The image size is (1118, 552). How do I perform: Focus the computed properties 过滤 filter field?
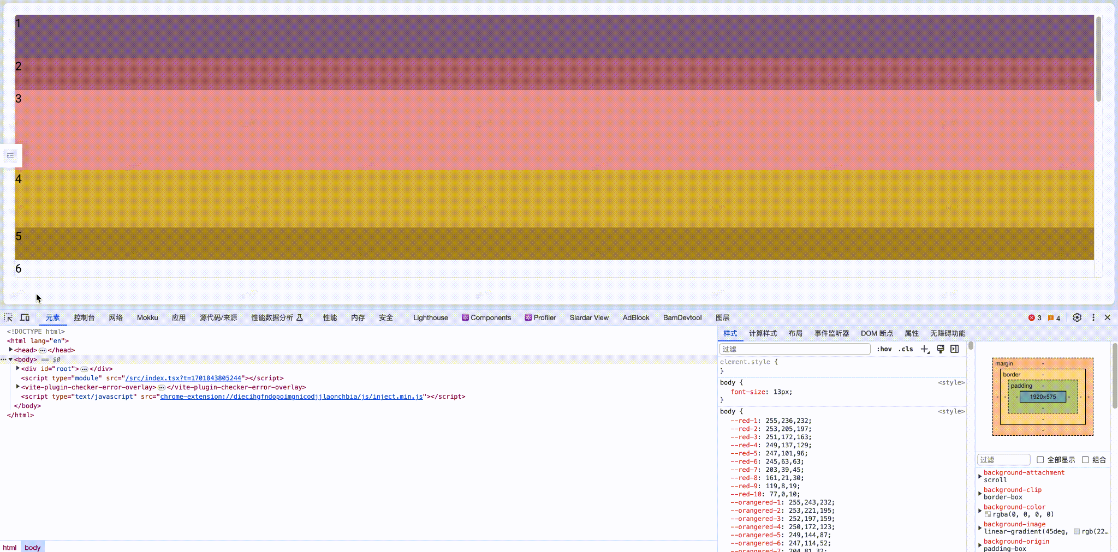pyautogui.click(x=1004, y=460)
